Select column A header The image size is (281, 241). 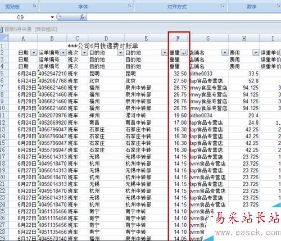pyautogui.click(x=23, y=38)
